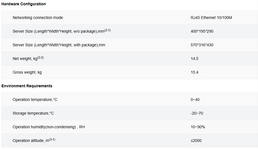The width and height of the screenshot is (258, 150).
Task: Click the 14.5 net weight value
Action: point(194,59)
